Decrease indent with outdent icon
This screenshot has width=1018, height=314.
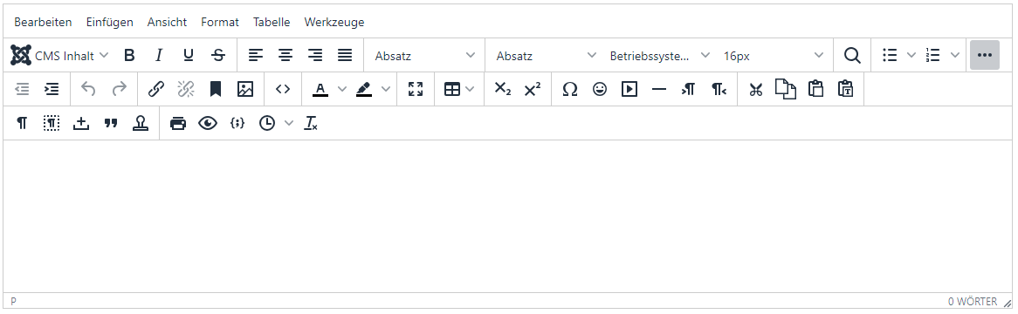(x=22, y=90)
